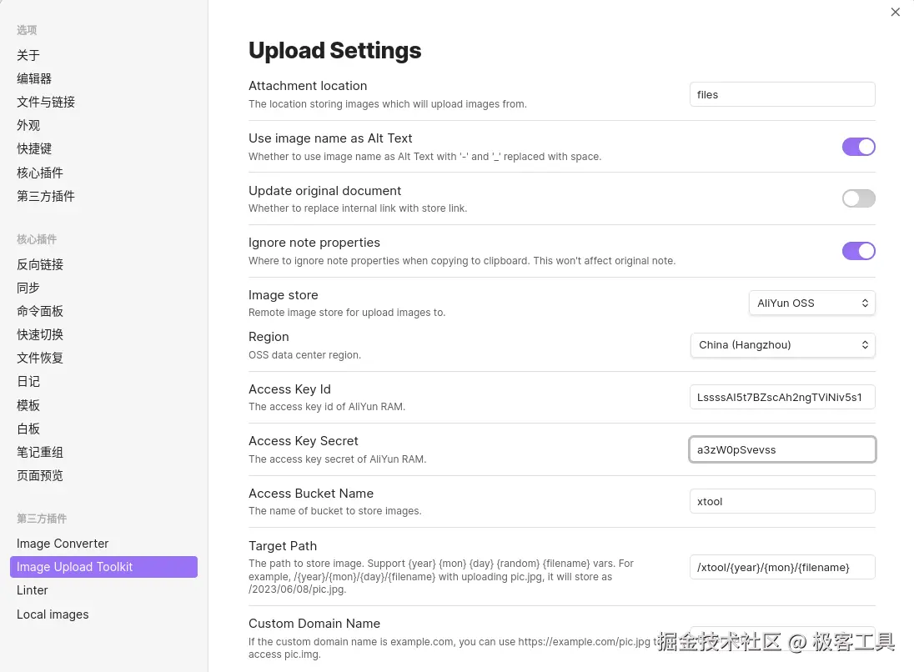Open the Region dropdown showing China (Hangzhou)
This screenshot has height=672, width=914.
(782, 344)
